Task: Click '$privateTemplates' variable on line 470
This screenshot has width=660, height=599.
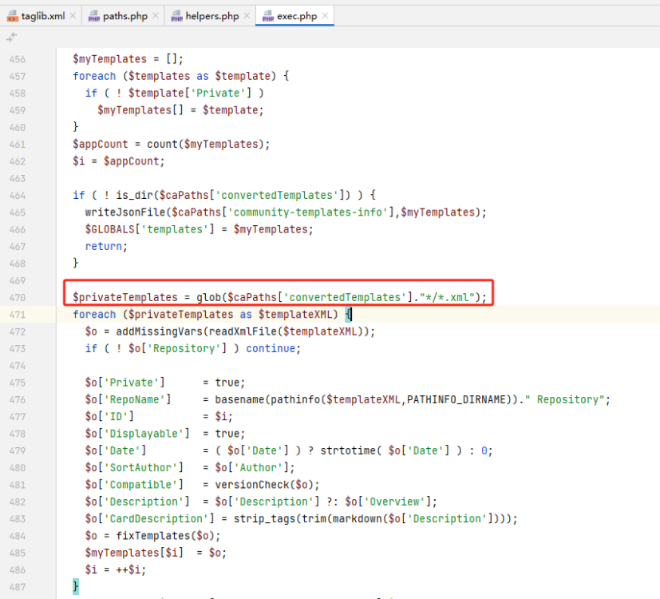Action: 125,297
